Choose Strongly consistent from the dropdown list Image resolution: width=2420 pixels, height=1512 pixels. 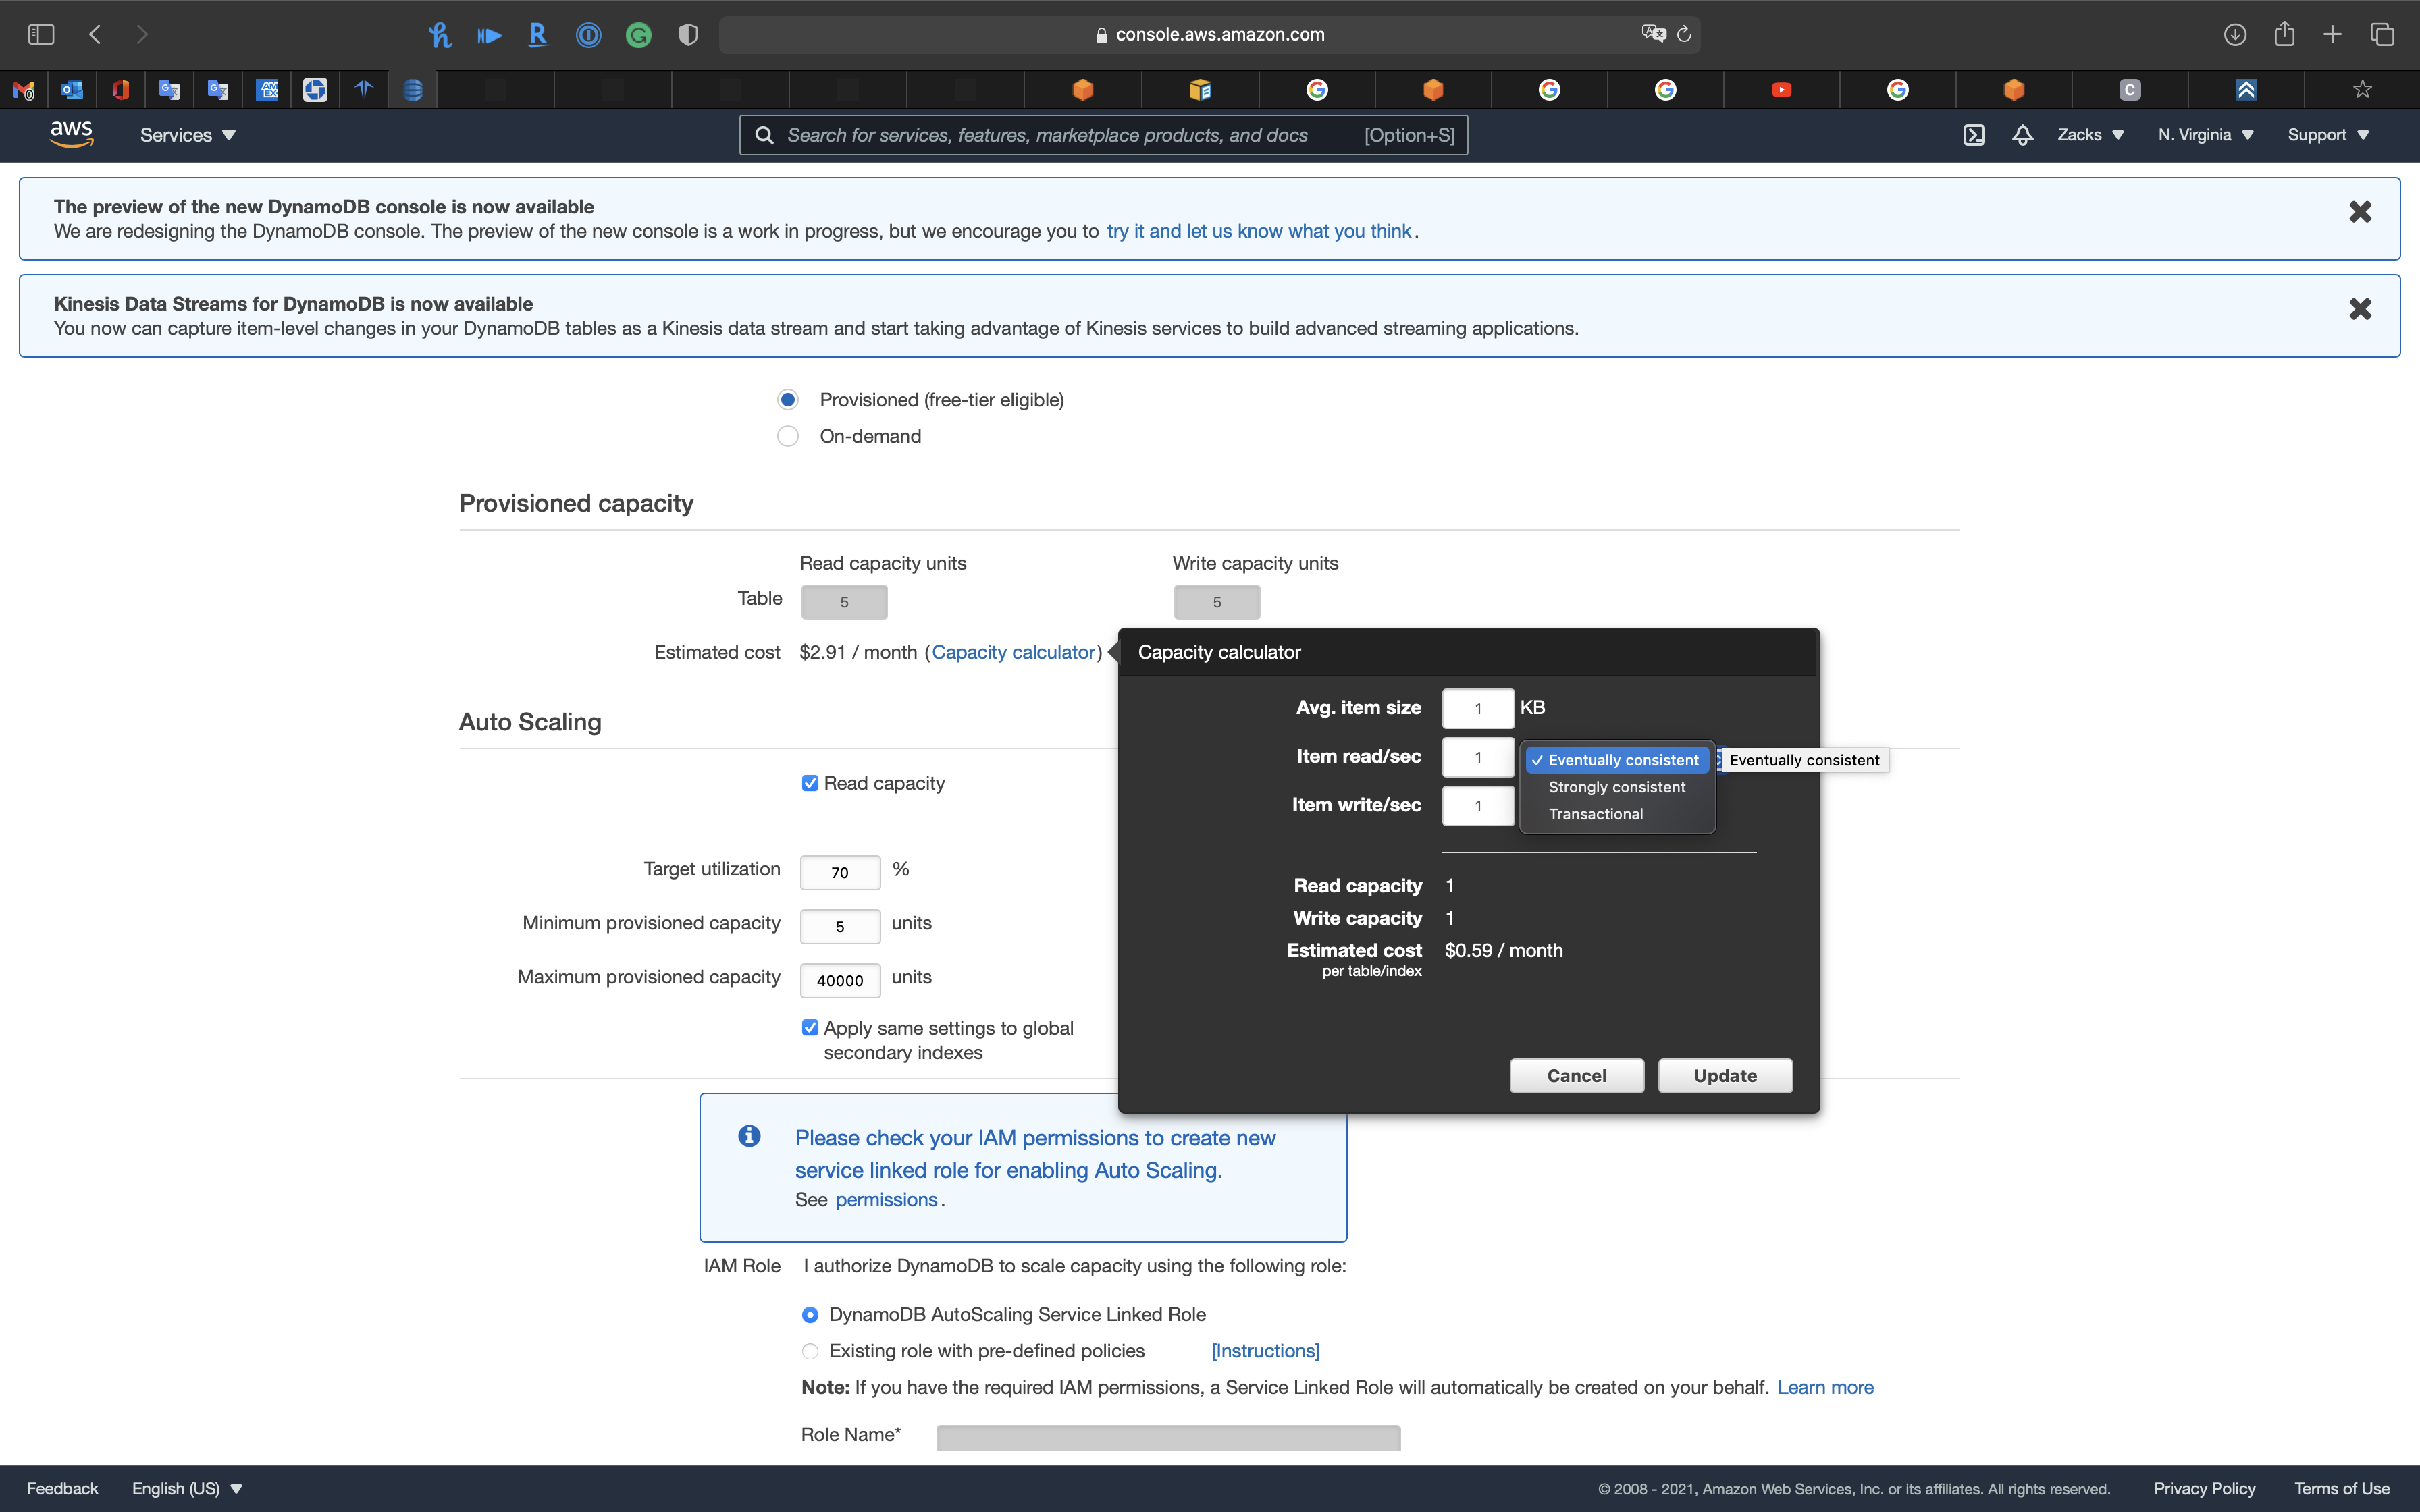[1616, 787]
